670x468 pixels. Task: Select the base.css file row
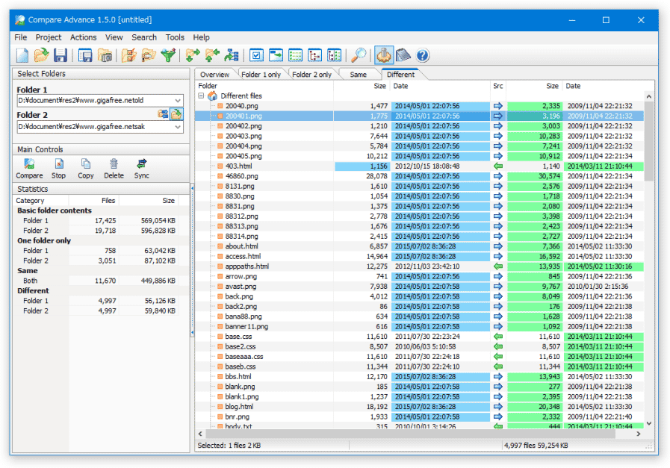[419, 337]
